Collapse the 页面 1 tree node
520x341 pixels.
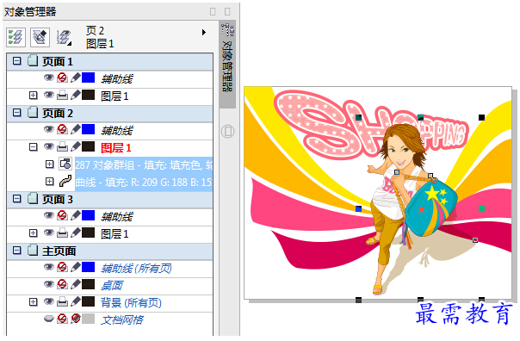coord(16,61)
